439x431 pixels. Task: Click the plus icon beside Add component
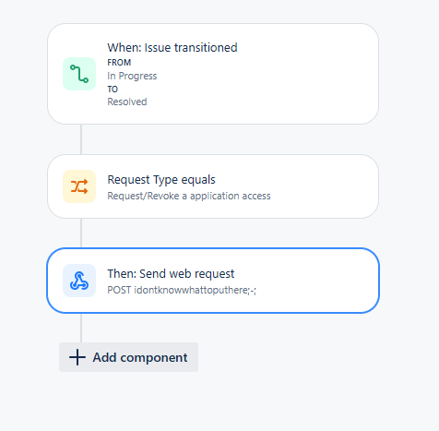point(77,357)
